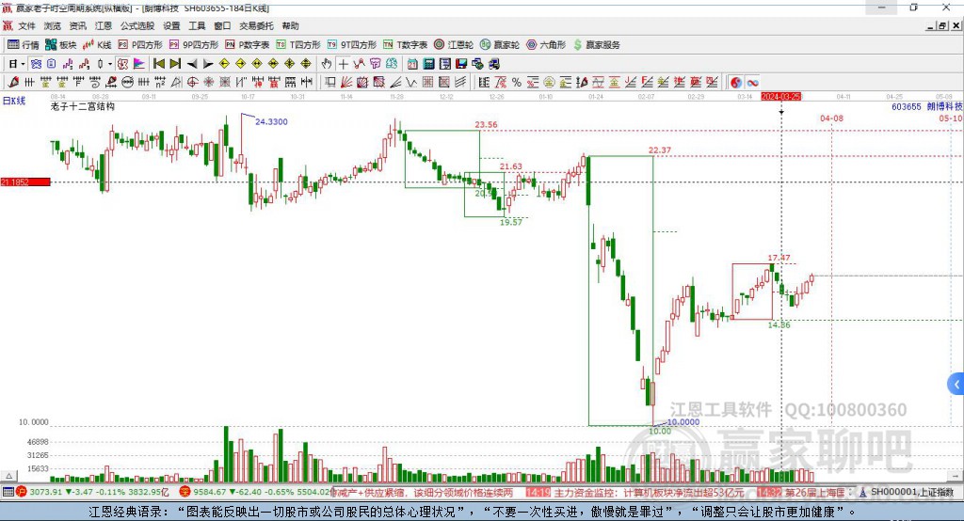964x521 pixels.
Task: Select the zigzag wave line tool
Action: click(x=410, y=83)
